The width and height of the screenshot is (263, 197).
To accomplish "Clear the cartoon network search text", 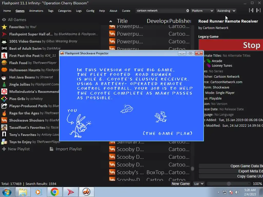I will [188, 11].
